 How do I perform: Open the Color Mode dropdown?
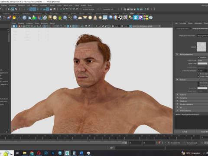tap(202, 61)
